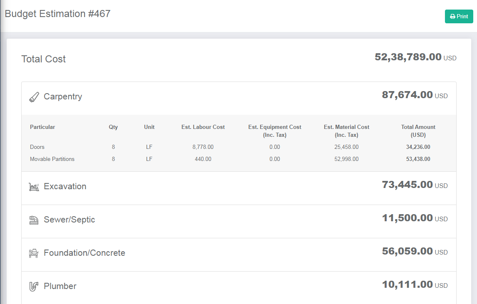Expand the Sewer/Septic section
This screenshot has height=304, width=477.
[x=69, y=220]
